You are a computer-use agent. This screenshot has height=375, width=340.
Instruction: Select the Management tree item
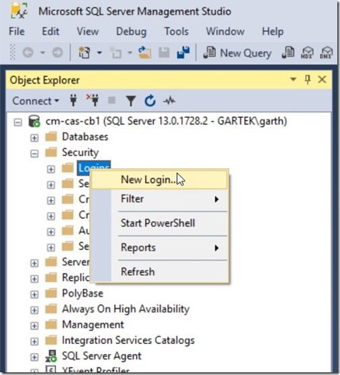tap(93, 325)
